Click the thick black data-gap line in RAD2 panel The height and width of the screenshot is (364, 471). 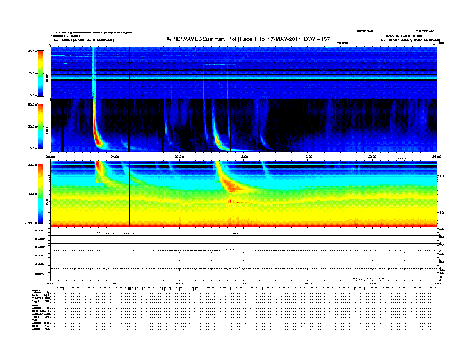coord(130,73)
